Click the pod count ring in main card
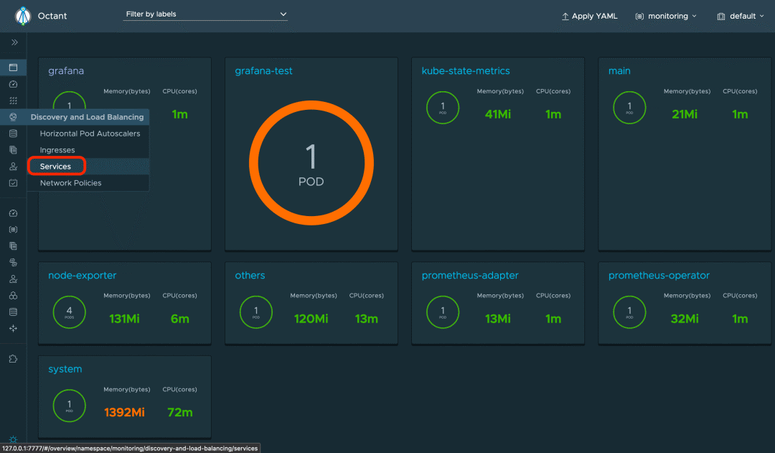Image resolution: width=775 pixels, height=453 pixels. (629, 108)
